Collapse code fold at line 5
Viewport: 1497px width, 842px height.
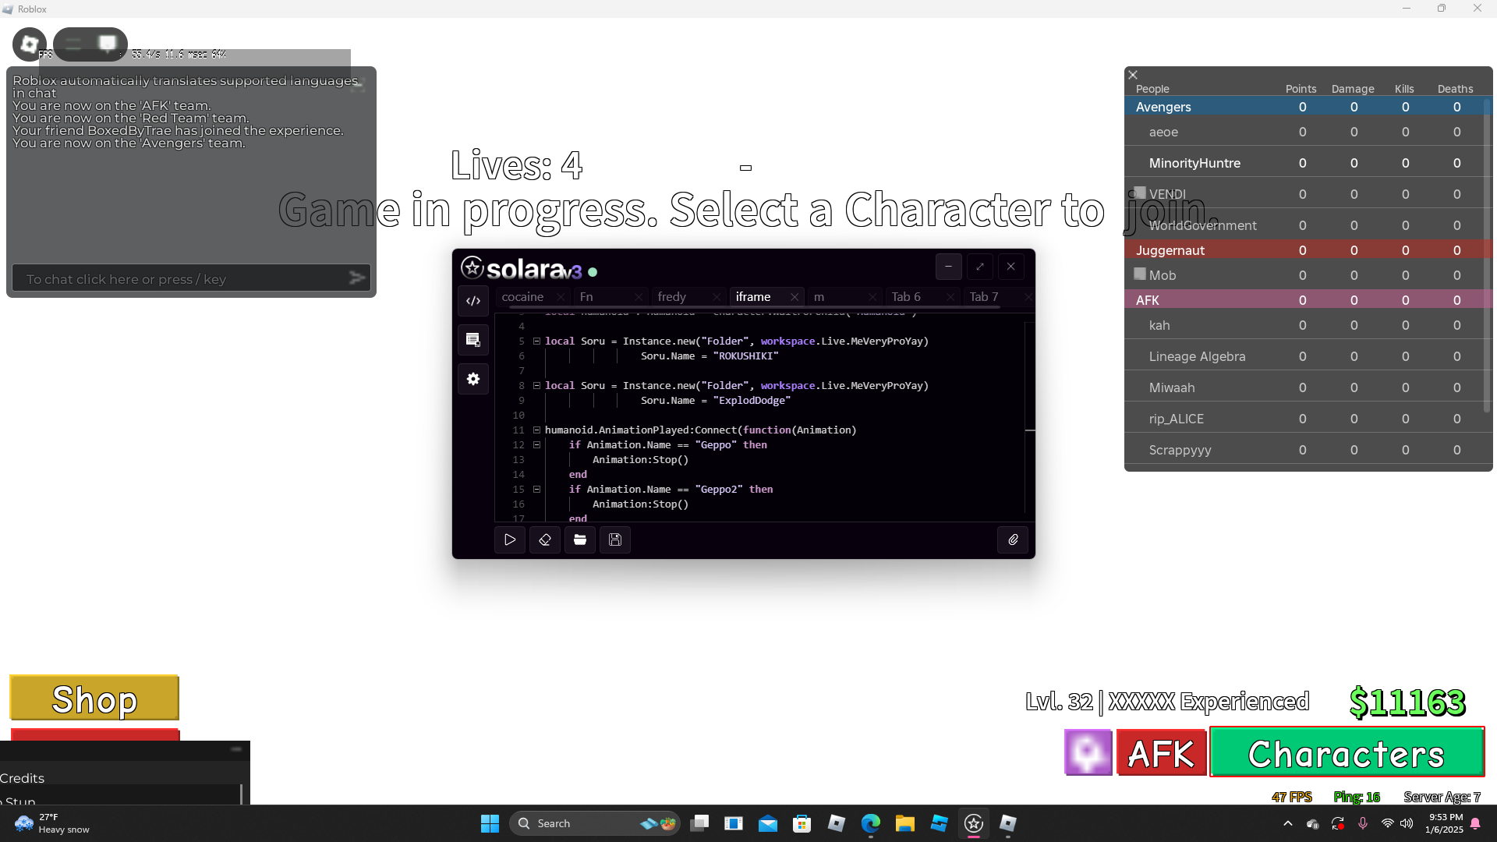click(536, 341)
